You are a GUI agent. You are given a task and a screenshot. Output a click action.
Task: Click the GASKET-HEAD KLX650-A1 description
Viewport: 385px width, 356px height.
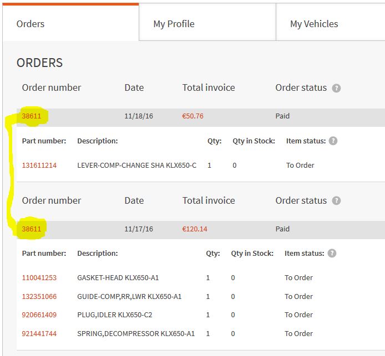click(x=118, y=278)
